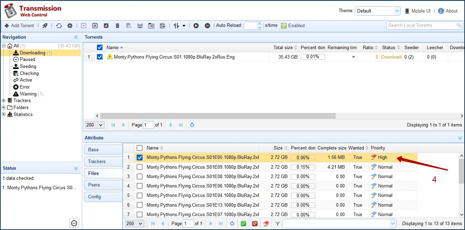465x230 pixels.
Task: Toggle the select-all checkbox in Torrents header
Action: click(100, 47)
